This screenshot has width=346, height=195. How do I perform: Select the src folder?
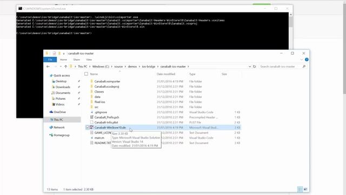(x=96, y=107)
